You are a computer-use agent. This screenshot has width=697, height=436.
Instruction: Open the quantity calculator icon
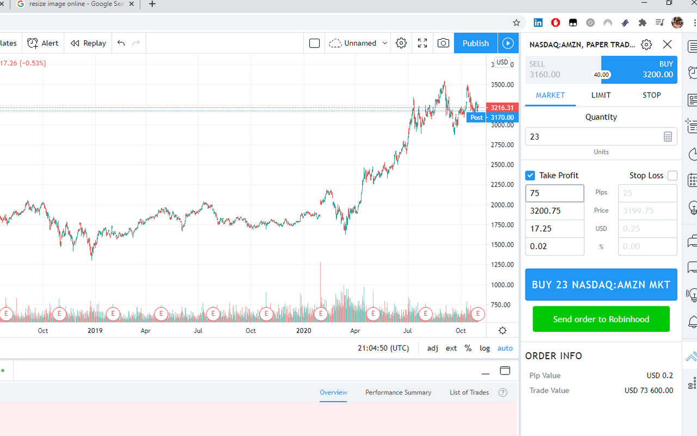(x=668, y=137)
